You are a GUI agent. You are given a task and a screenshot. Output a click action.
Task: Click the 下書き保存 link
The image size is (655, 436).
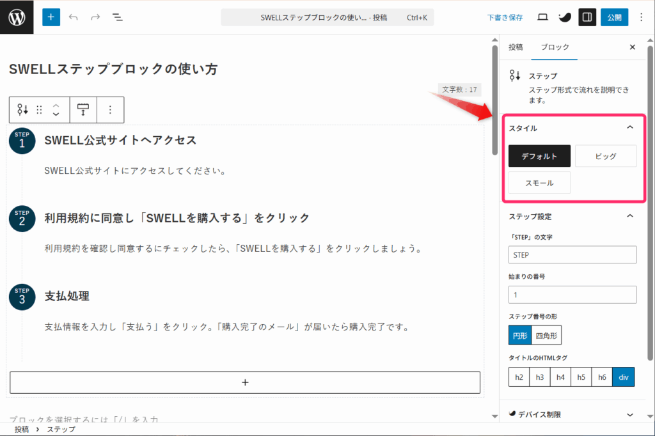(505, 17)
